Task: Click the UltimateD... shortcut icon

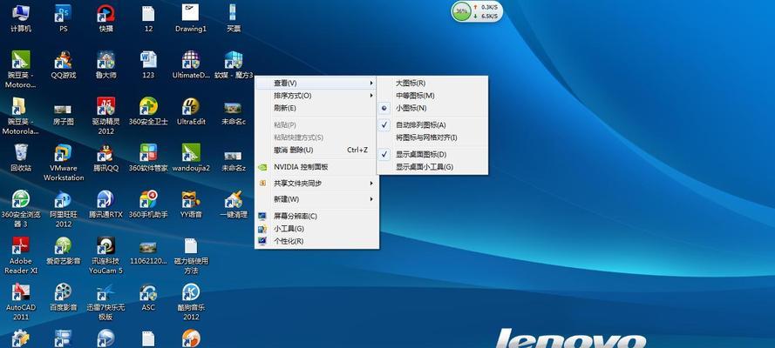Action: [191, 60]
